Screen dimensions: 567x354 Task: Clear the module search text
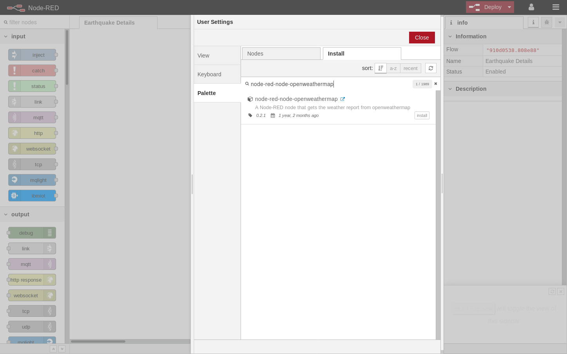click(435, 84)
